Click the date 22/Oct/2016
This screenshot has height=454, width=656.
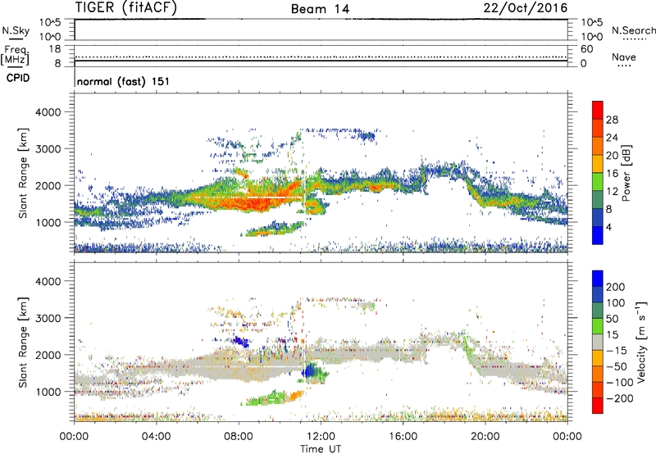(x=526, y=8)
